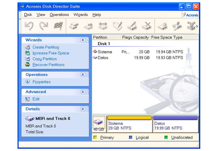Screen dimensions: 218x151
Task: Click the window resize grip corner
Action: point(197,146)
